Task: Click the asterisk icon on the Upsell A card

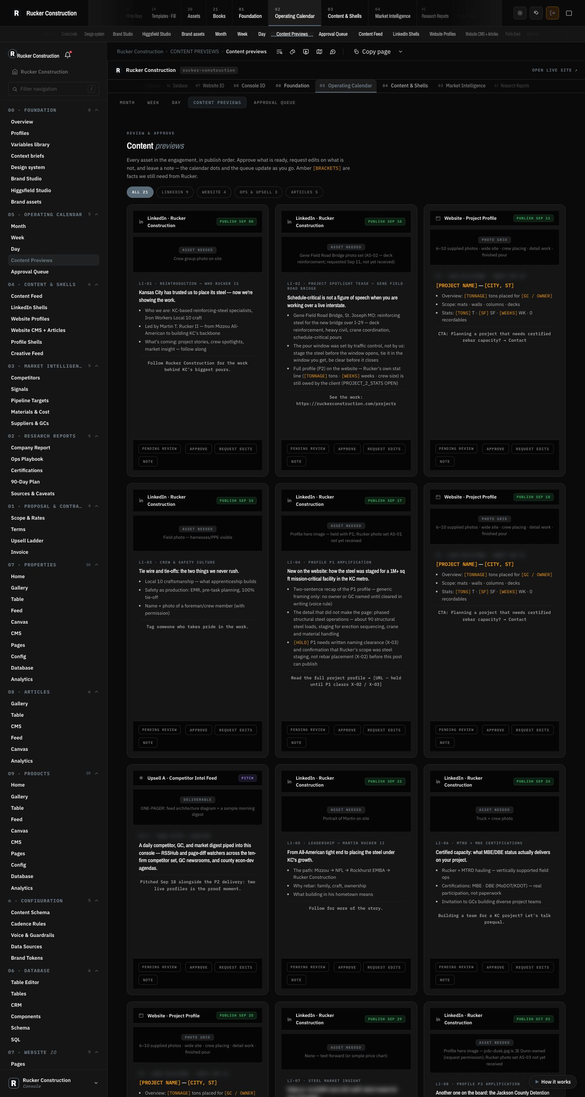Action: click(141, 778)
